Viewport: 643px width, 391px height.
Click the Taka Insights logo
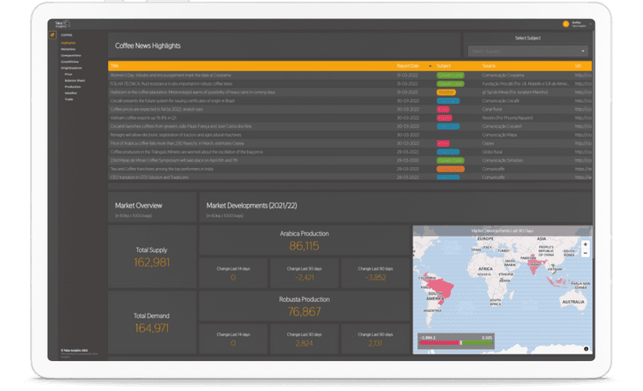pos(63,24)
